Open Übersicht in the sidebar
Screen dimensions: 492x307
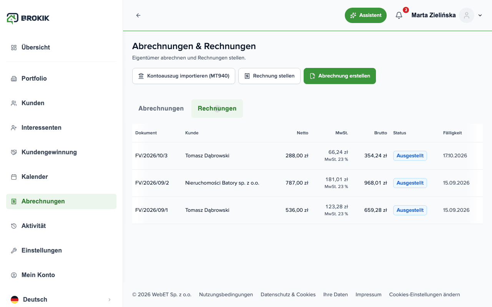(x=61, y=48)
